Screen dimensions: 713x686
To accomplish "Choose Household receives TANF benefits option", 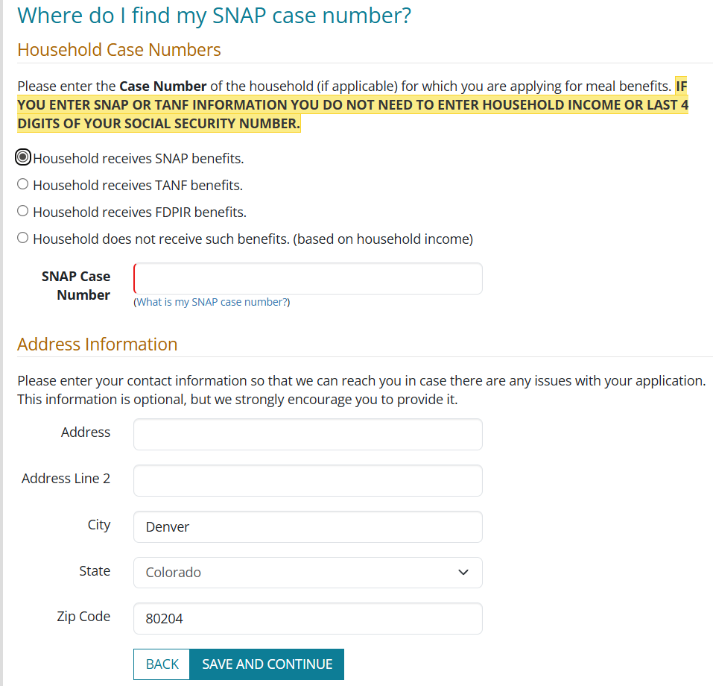I will click(23, 184).
